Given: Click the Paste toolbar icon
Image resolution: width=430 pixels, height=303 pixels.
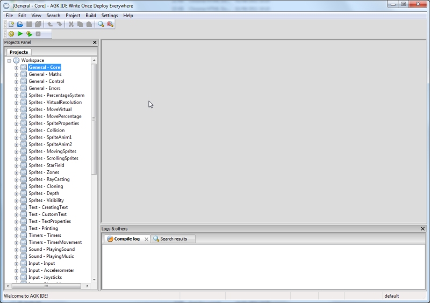Looking at the screenshot, I should [x=89, y=24].
